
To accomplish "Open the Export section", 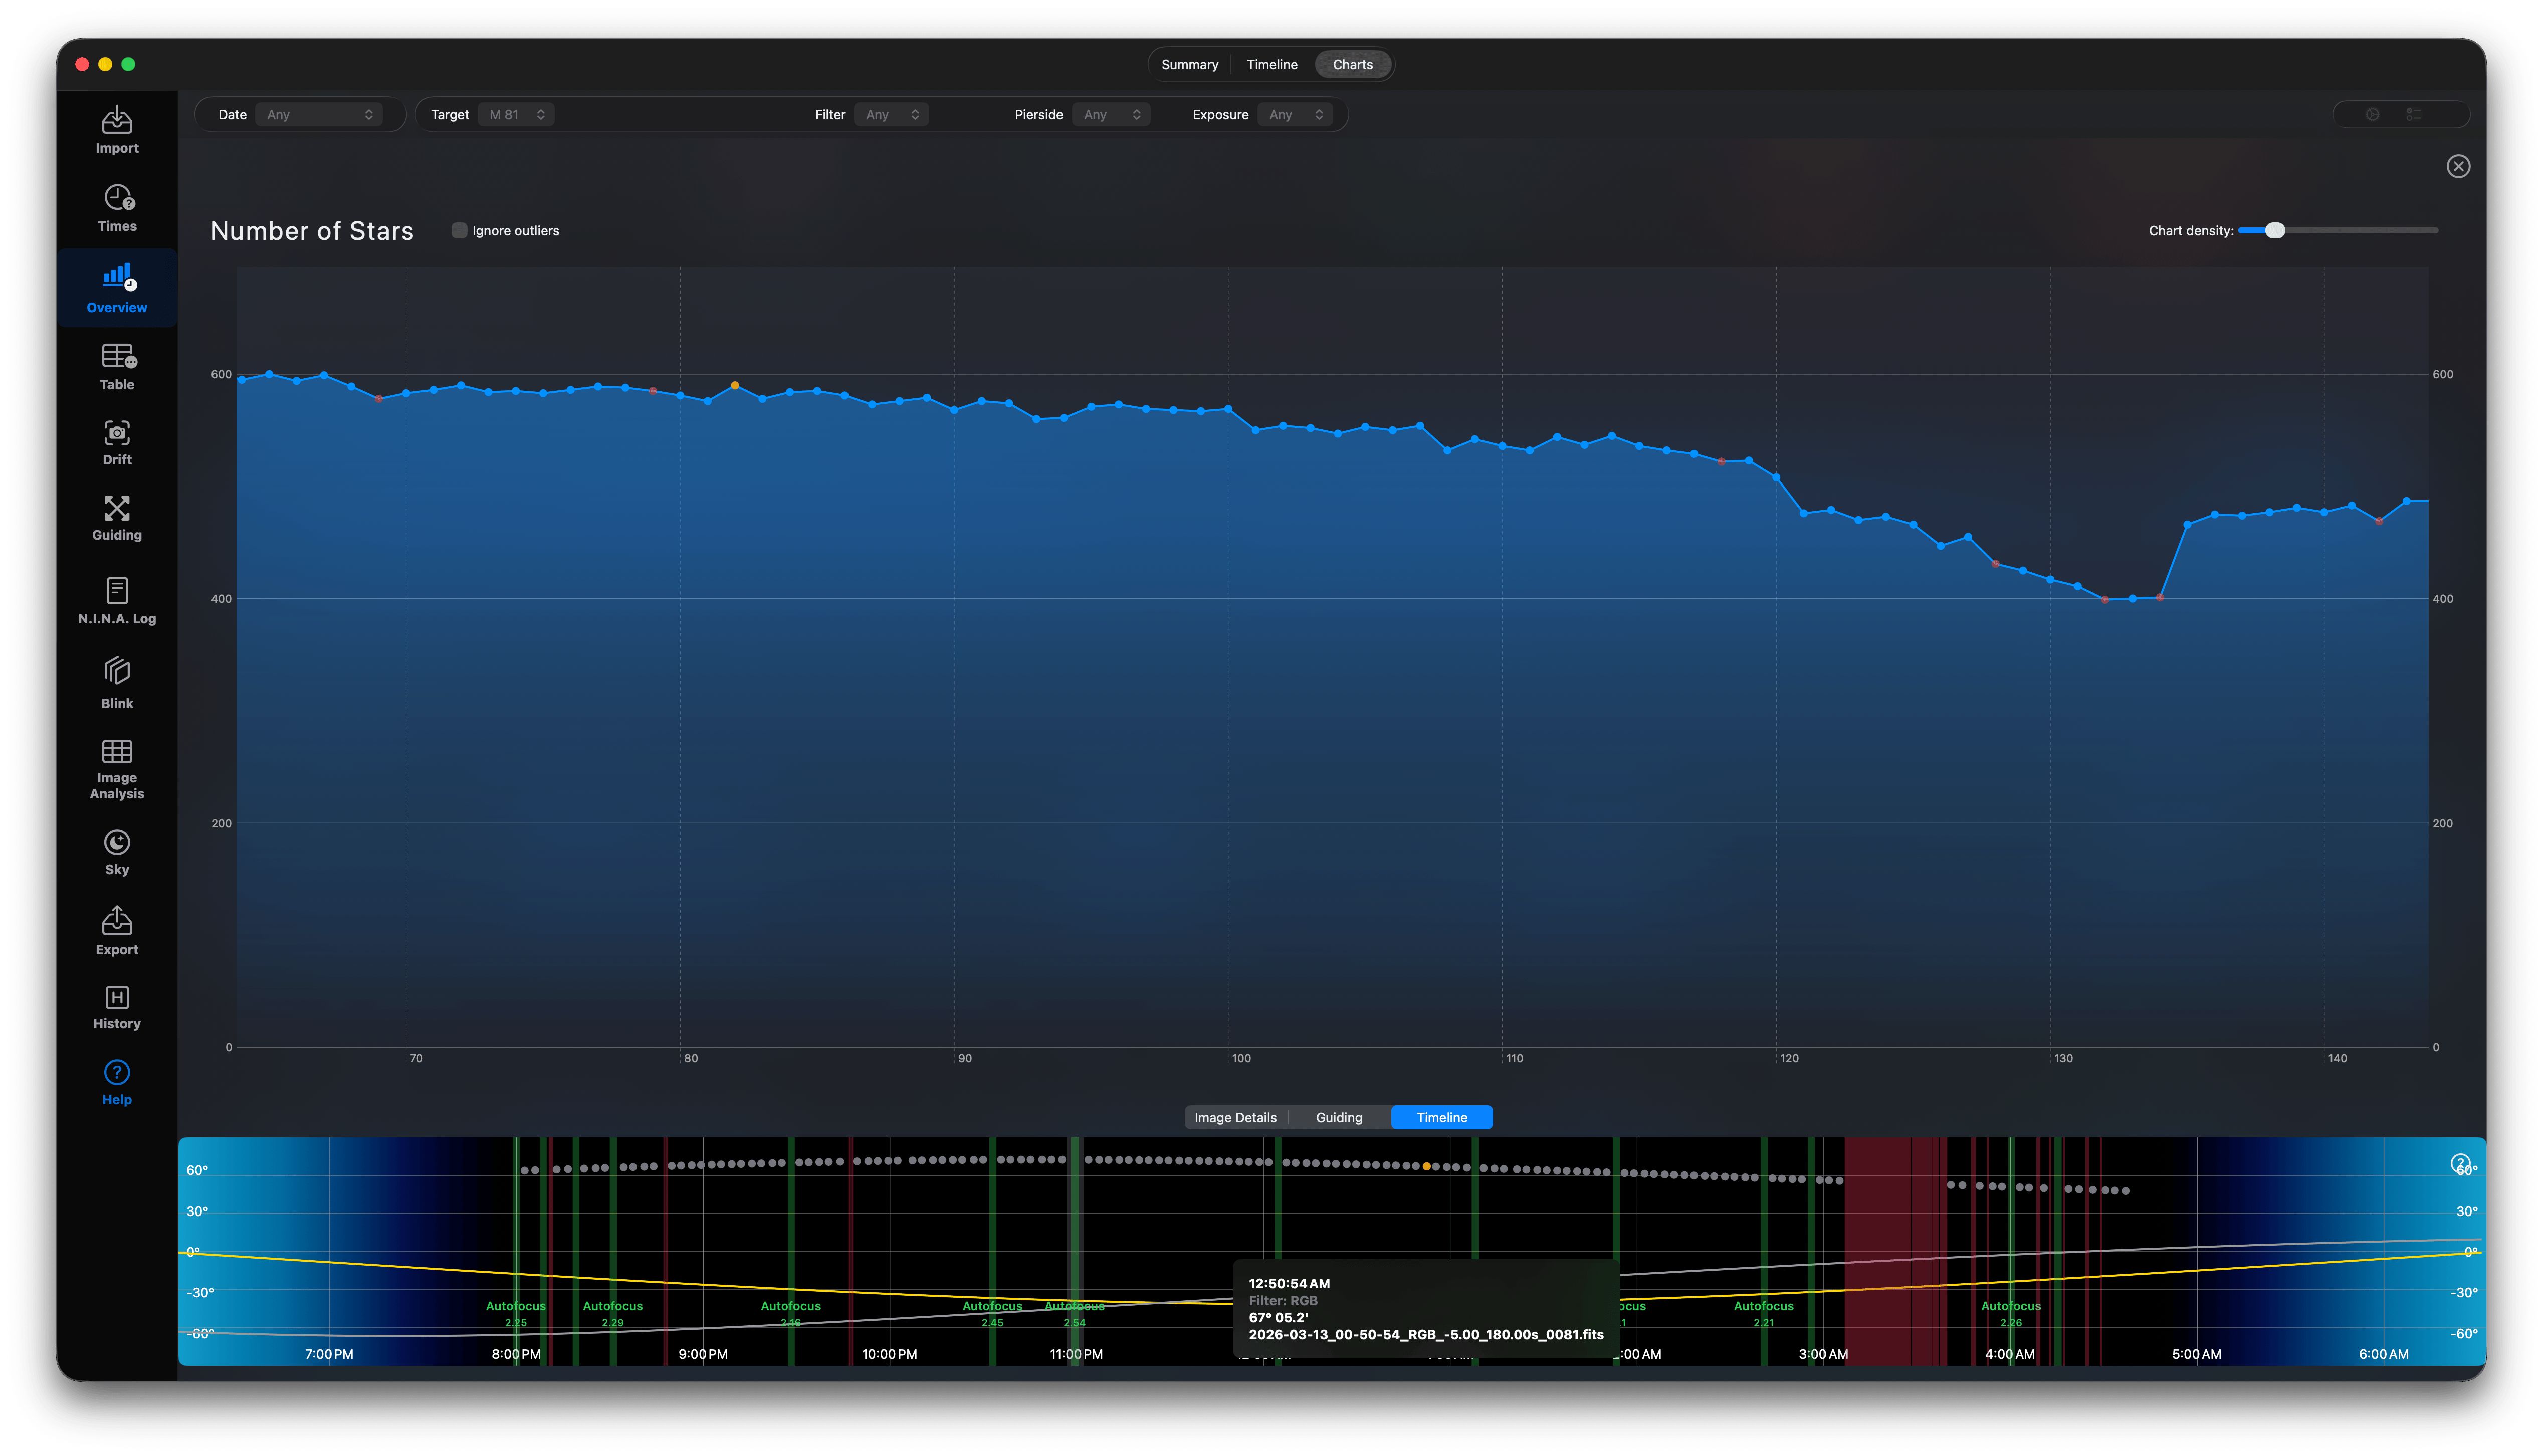I will 117,931.
